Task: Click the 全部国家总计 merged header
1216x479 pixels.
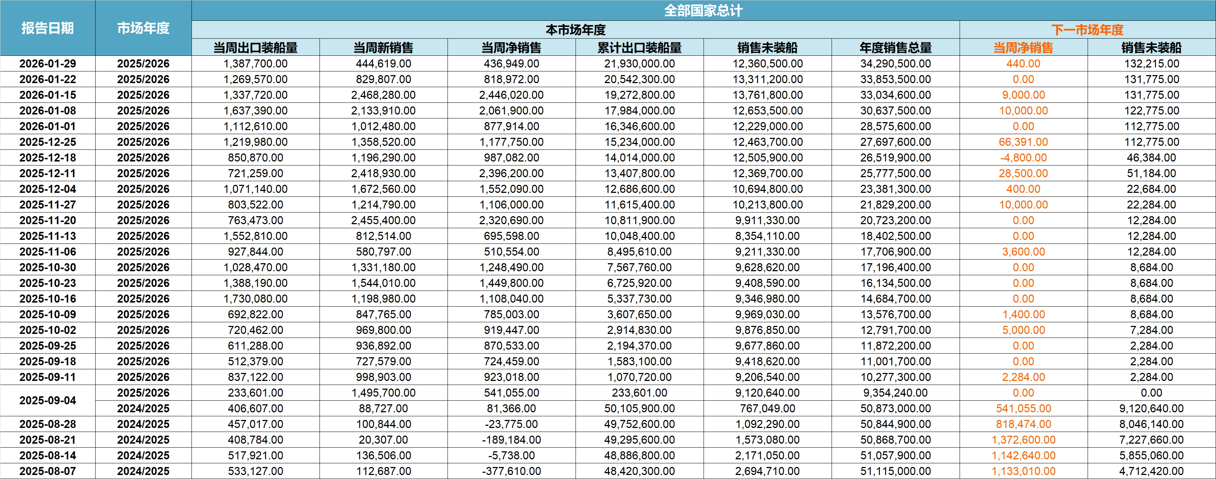Action: click(x=703, y=10)
